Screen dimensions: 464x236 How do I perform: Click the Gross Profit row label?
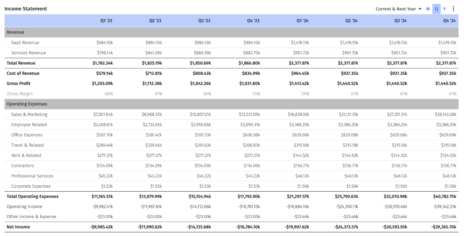[x=18, y=83]
